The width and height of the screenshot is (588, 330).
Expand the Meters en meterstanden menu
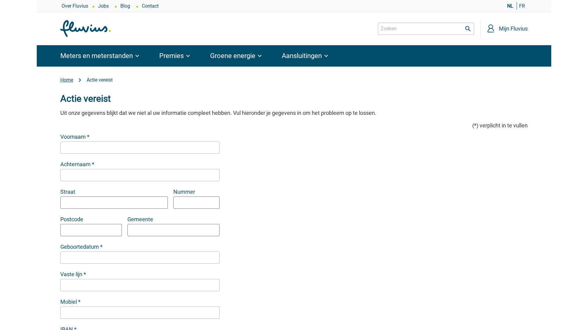click(100, 56)
